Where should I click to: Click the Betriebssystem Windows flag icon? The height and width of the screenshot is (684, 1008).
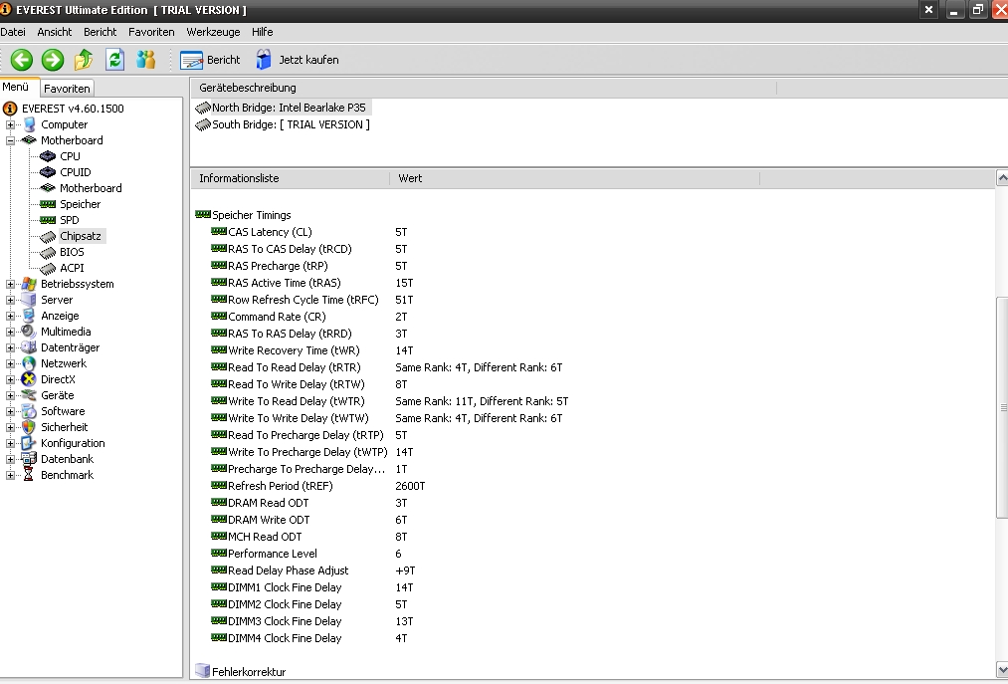(28, 284)
